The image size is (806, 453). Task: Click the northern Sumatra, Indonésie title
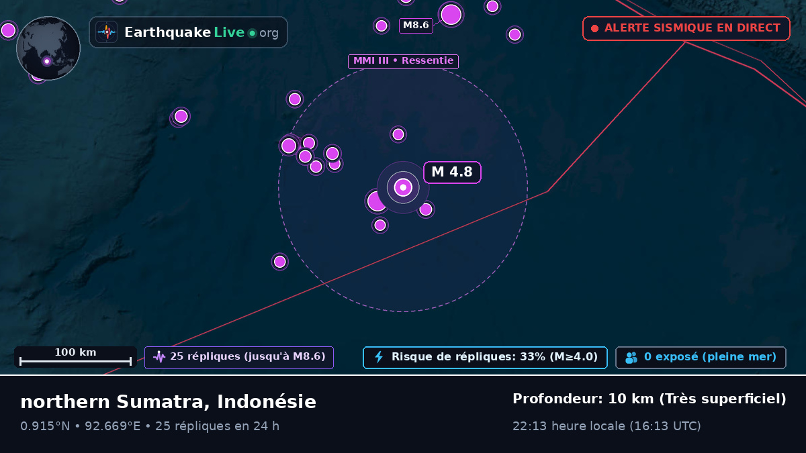tap(168, 402)
